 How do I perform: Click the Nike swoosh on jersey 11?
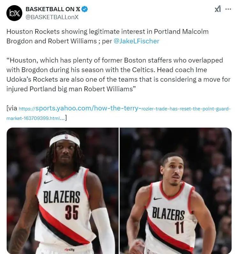pyautogui.click(x=158, y=198)
